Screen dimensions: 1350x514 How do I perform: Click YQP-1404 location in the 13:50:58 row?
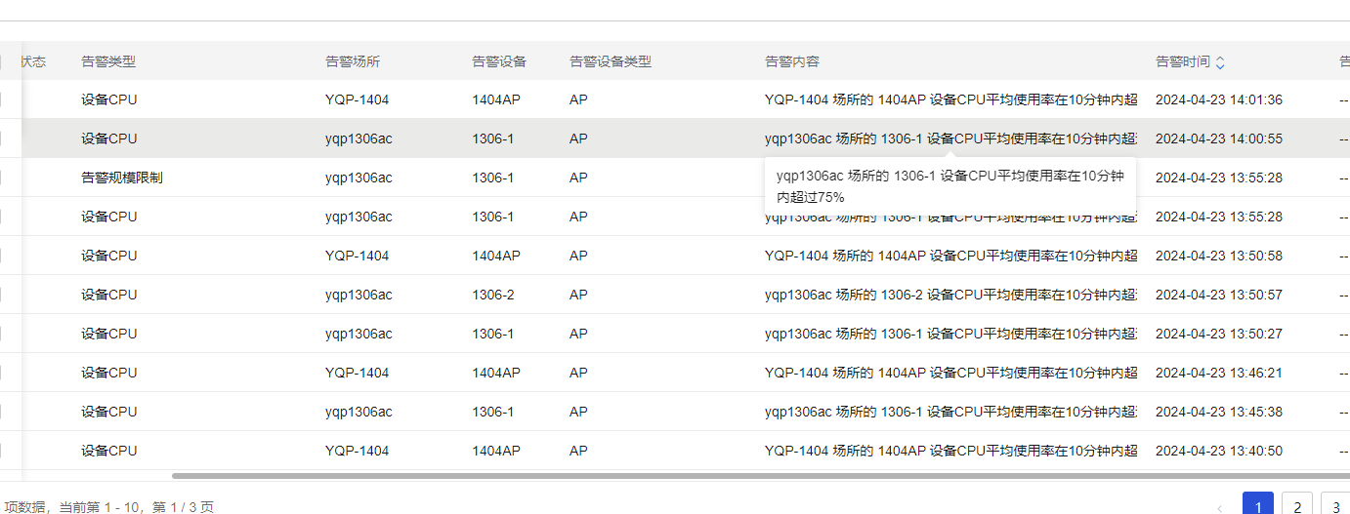(x=358, y=256)
